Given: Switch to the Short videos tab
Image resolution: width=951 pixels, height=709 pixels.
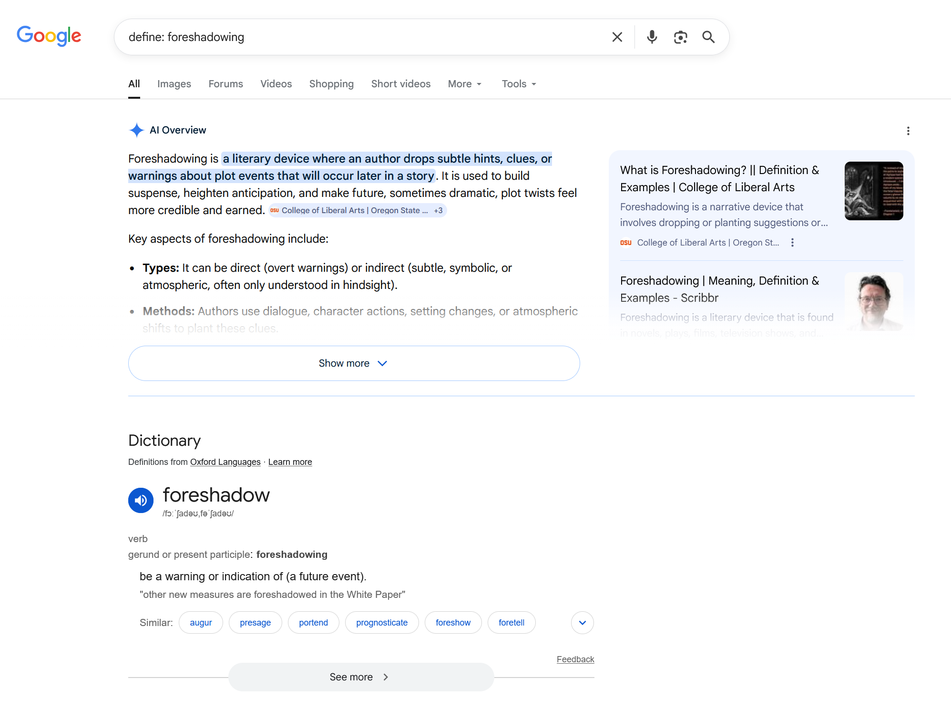Looking at the screenshot, I should 400,84.
